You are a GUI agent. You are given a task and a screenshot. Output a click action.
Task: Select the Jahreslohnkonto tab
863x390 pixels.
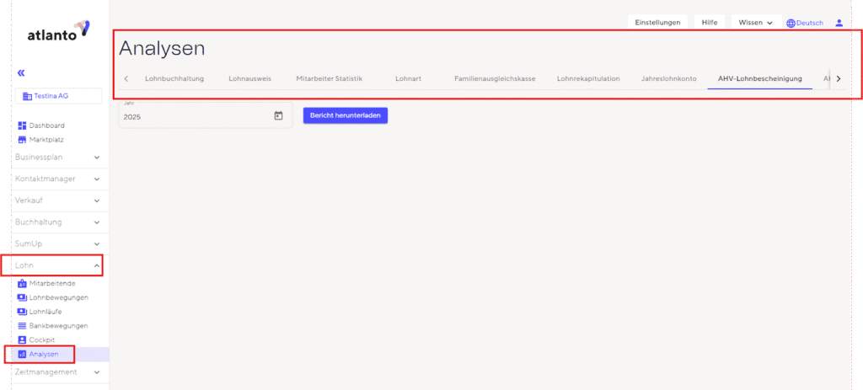(x=668, y=78)
